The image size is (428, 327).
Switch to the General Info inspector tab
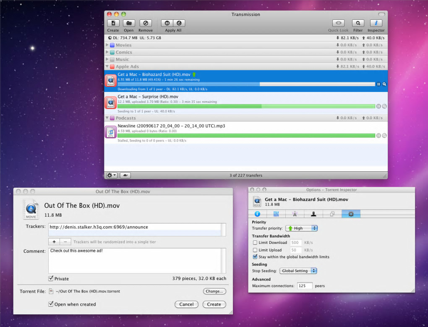[258, 214]
